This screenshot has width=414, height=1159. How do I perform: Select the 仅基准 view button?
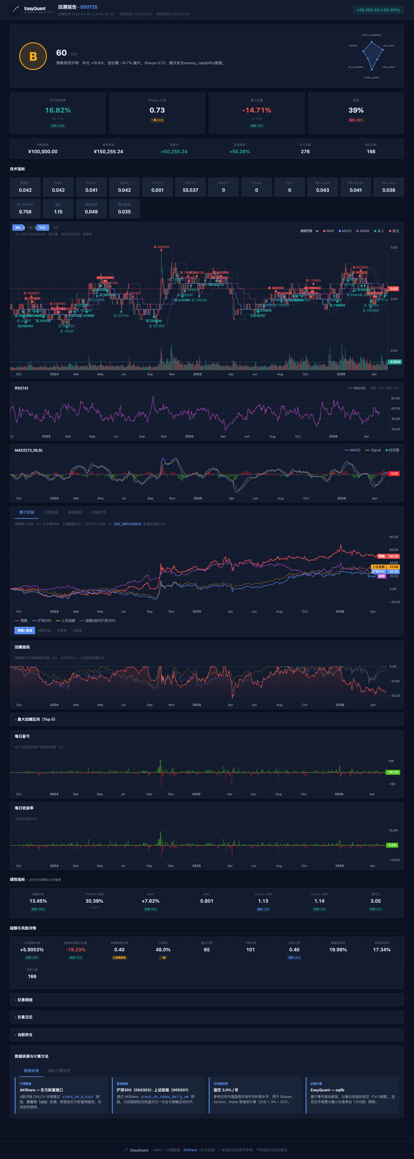pyautogui.click(x=77, y=630)
